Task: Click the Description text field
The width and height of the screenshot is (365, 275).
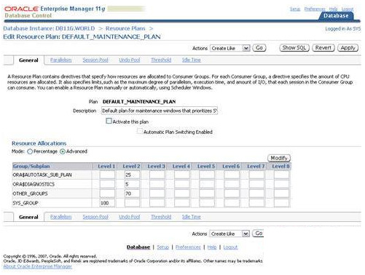Action: [x=160, y=111]
